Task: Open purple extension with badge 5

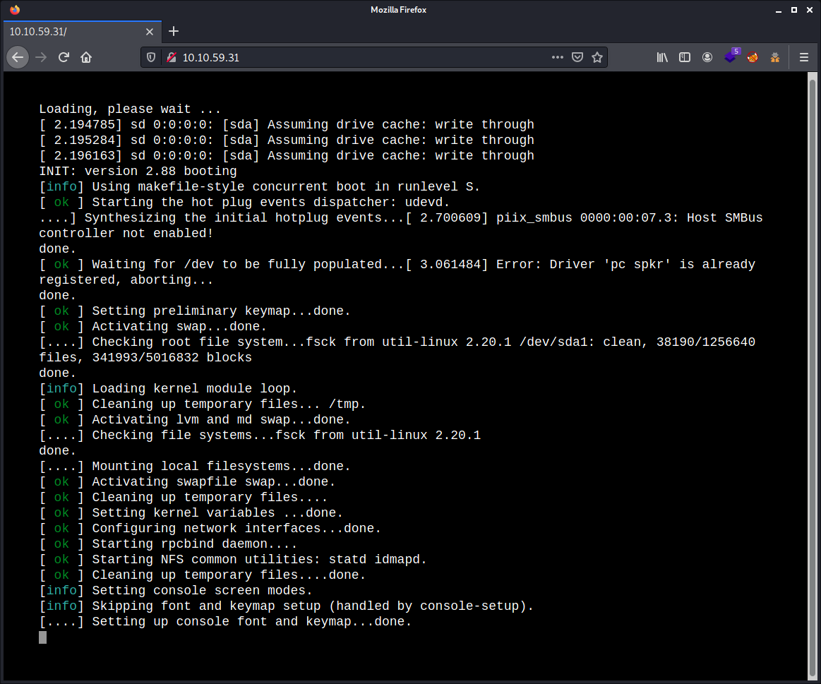Action: tap(731, 56)
